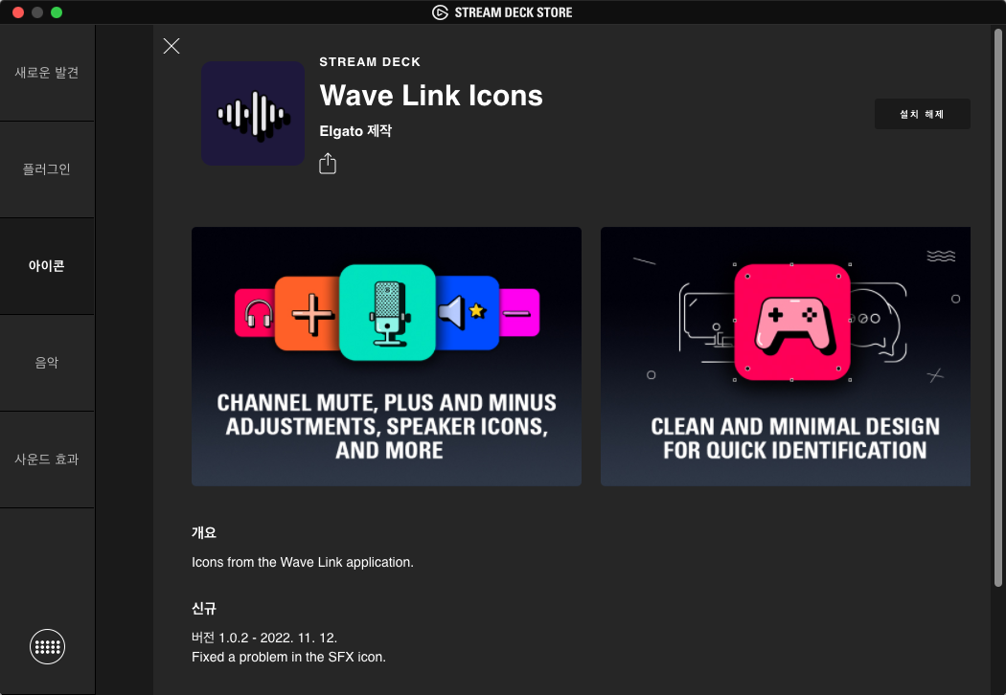Viewport: 1006px width, 695px height.
Task: Open the 새로운 발견 tab
Action: point(48,73)
